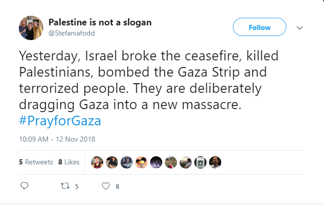View the list of 5 Retweets

pos(36,162)
